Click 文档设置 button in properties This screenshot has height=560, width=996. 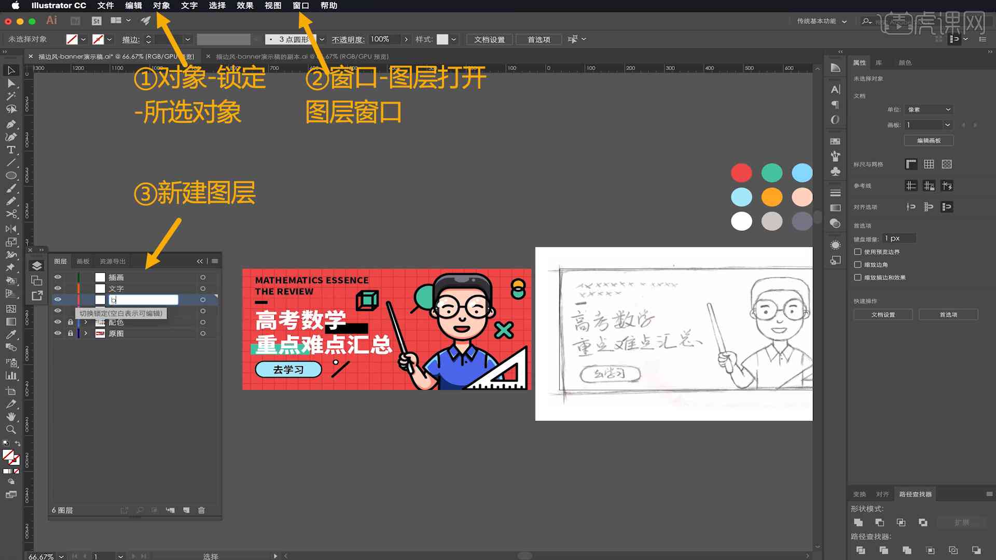[x=884, y=314]
